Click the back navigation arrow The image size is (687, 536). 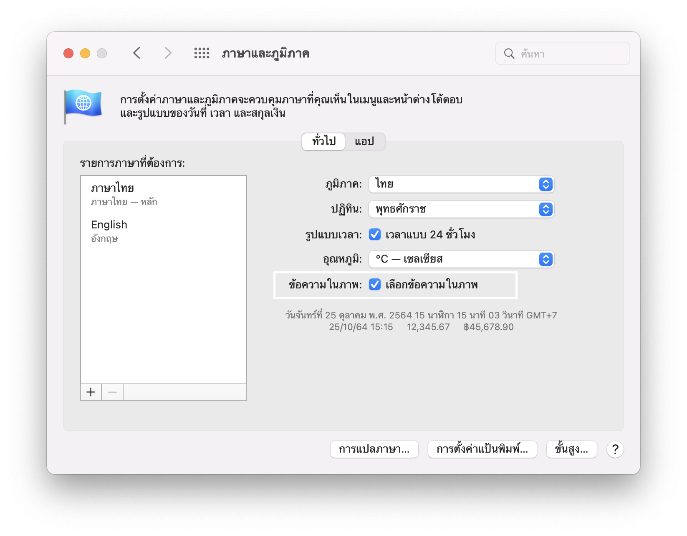136,53
